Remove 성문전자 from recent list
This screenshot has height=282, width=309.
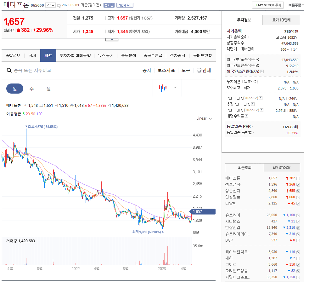(x=298, y=191)
